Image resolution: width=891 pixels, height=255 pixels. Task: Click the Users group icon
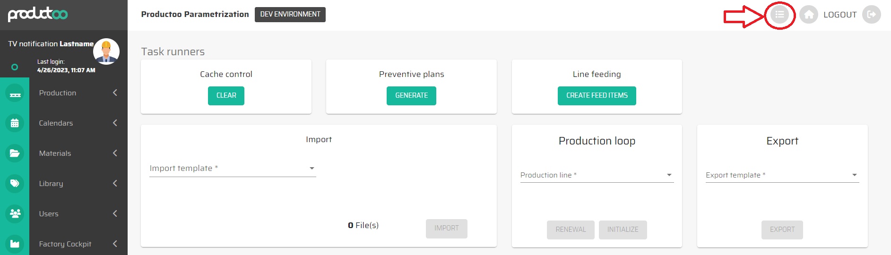tap(15, 214)
